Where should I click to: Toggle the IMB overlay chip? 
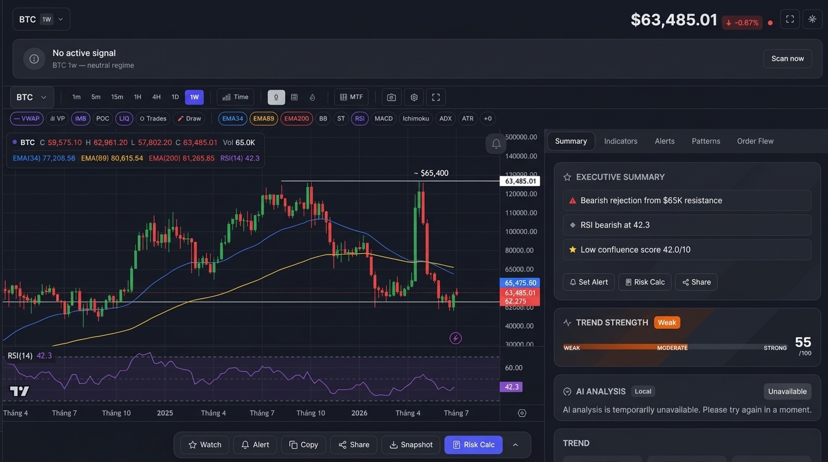coord(81,119)
